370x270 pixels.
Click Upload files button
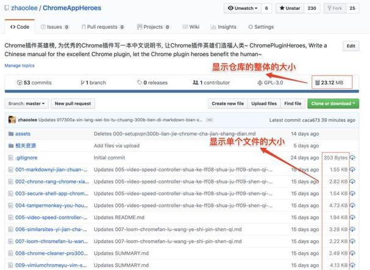(264, 104)
